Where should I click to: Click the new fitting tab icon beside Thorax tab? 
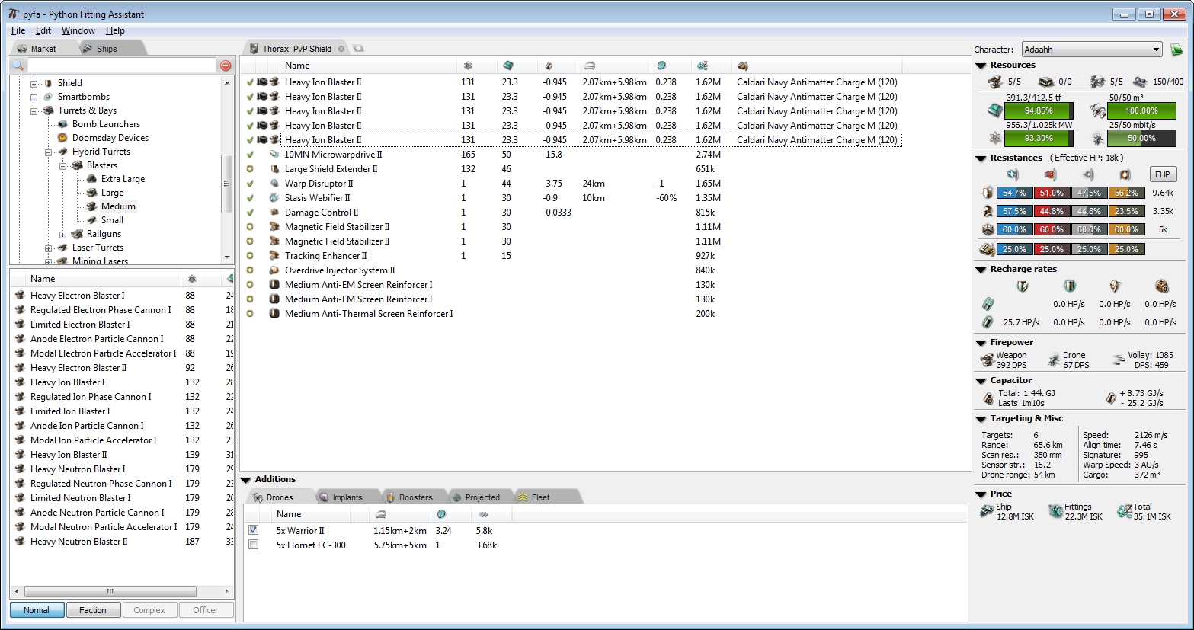pos(358,48)
